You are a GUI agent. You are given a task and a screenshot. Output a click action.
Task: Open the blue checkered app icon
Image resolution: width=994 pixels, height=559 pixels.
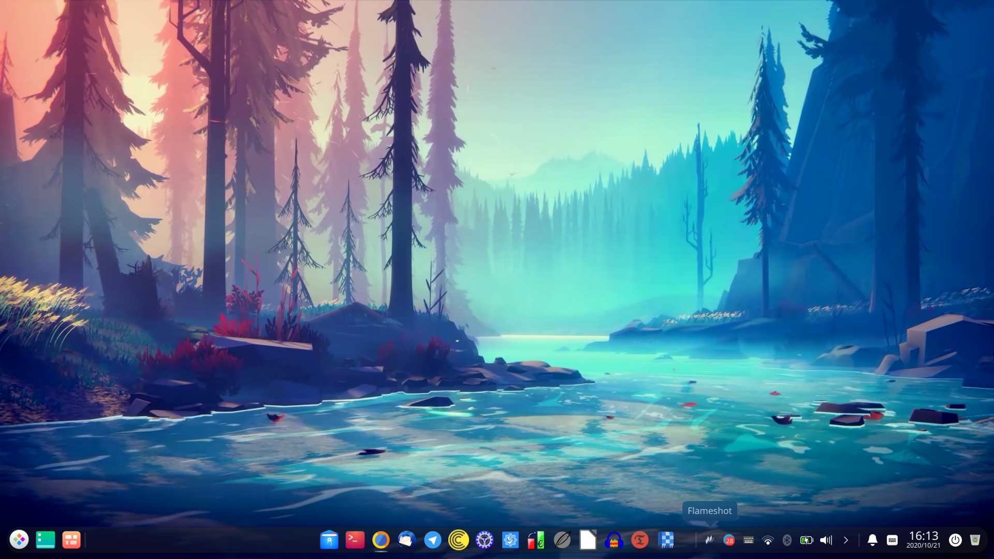(x=666, y=540)
